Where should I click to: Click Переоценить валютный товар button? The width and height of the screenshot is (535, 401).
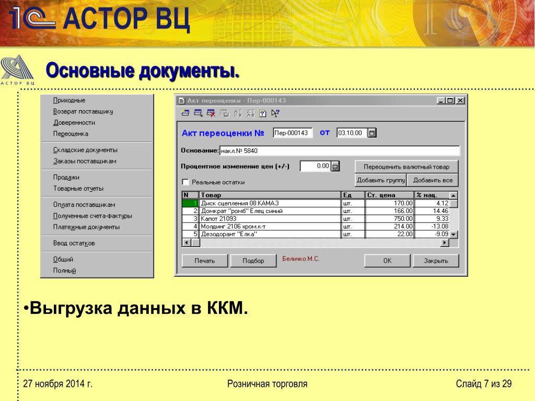click(406, 167)
